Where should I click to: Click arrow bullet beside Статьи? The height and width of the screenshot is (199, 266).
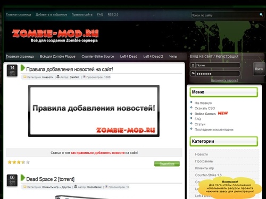coord(191,123)
